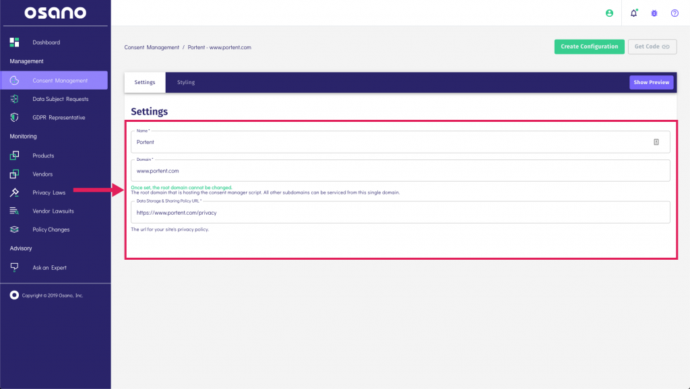Click the Osano logo
Image resolution: width=690 pixels, height=389 pixels.
(x=55, y=12)
